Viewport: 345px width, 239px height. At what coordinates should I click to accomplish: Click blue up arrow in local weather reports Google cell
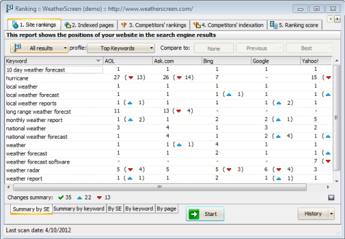click(x=279, y=103)
